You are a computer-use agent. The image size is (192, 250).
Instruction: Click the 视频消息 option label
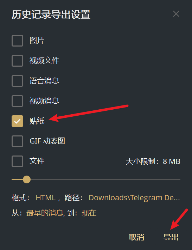pyautogui.click(x=44, y=101)
